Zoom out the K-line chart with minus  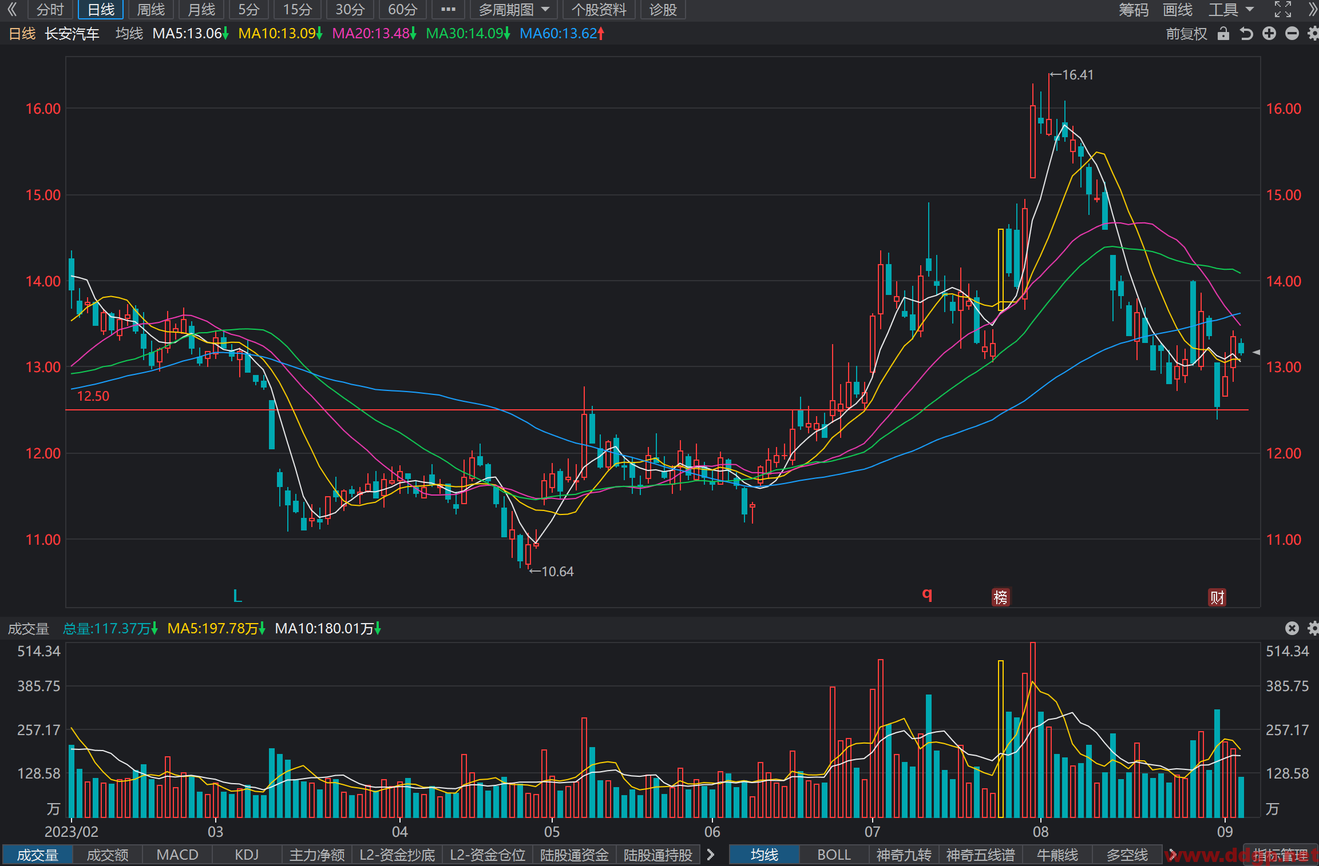1292,34
